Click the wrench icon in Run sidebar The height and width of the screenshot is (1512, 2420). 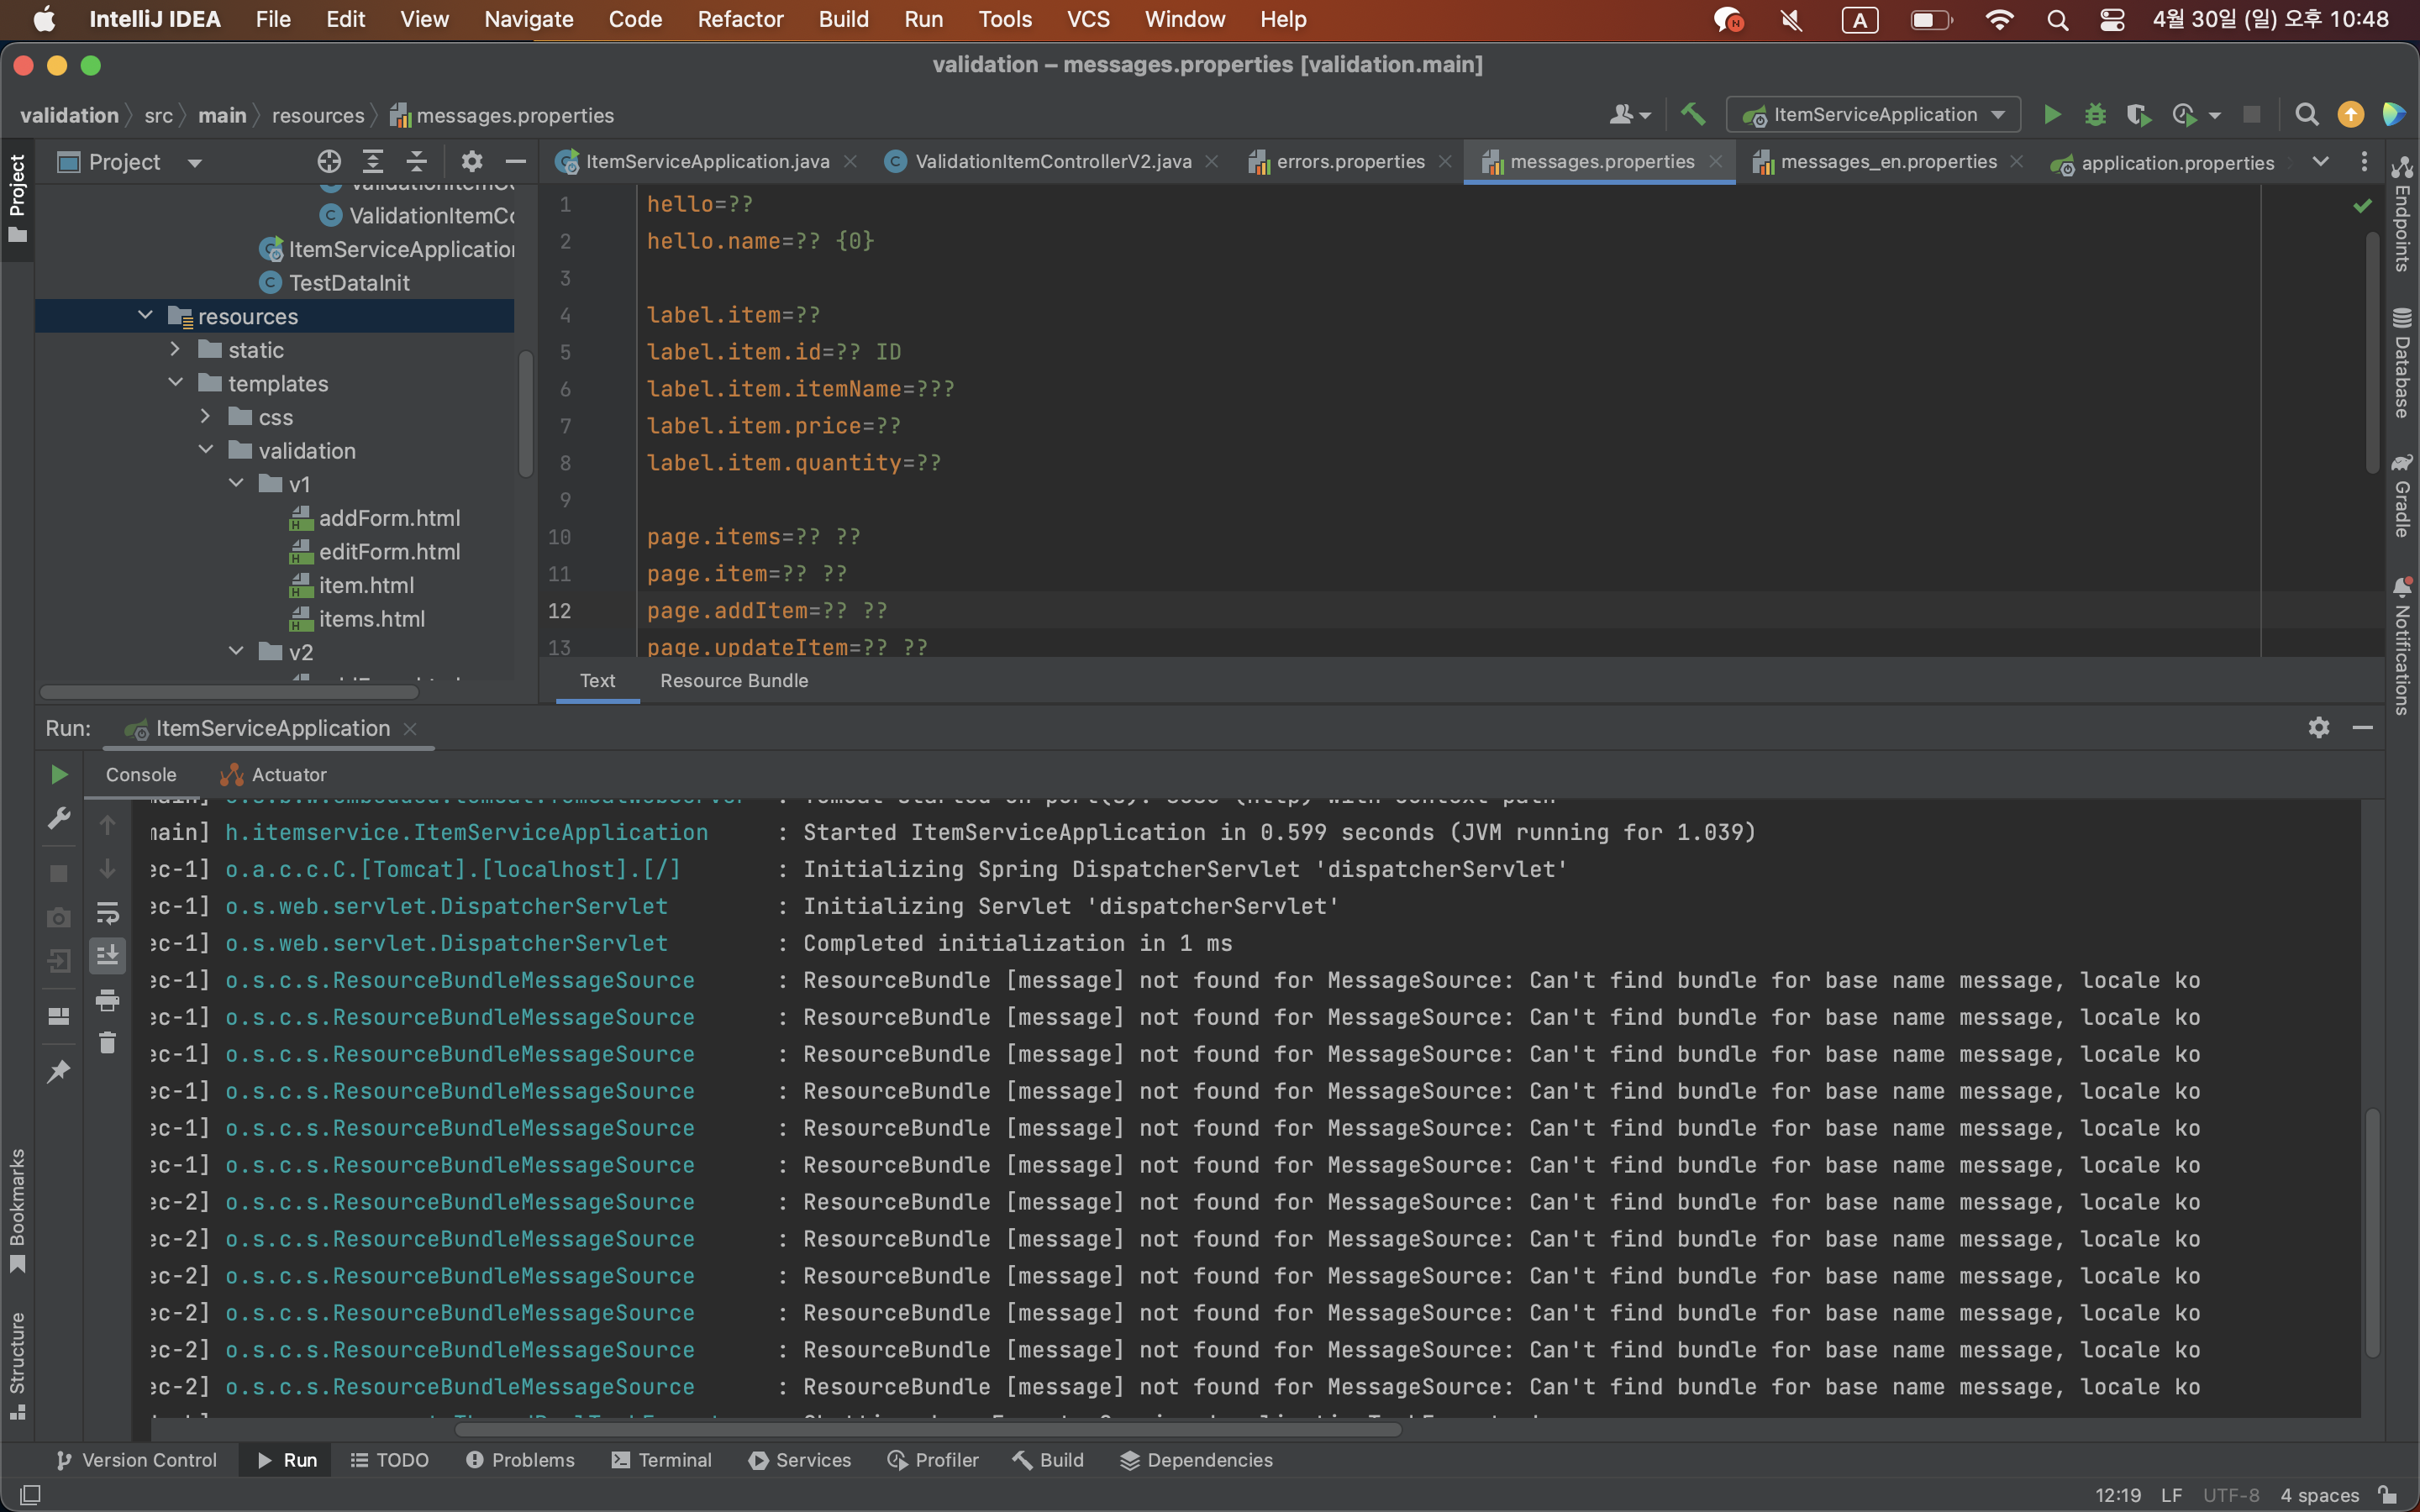[59, 819]
